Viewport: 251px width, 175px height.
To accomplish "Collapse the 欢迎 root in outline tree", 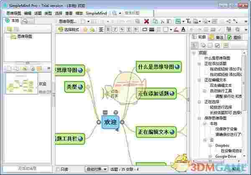I will [x=194, y=53].
